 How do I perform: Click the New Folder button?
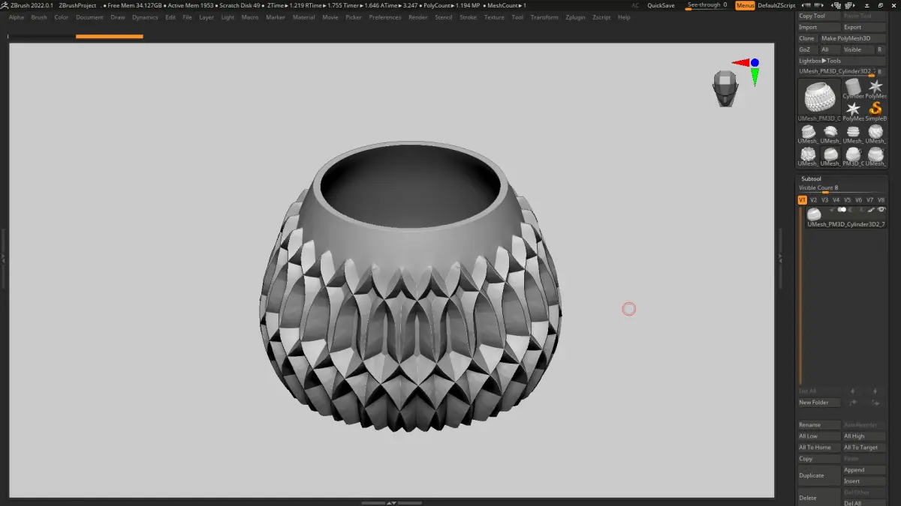[x=819, y=403]
